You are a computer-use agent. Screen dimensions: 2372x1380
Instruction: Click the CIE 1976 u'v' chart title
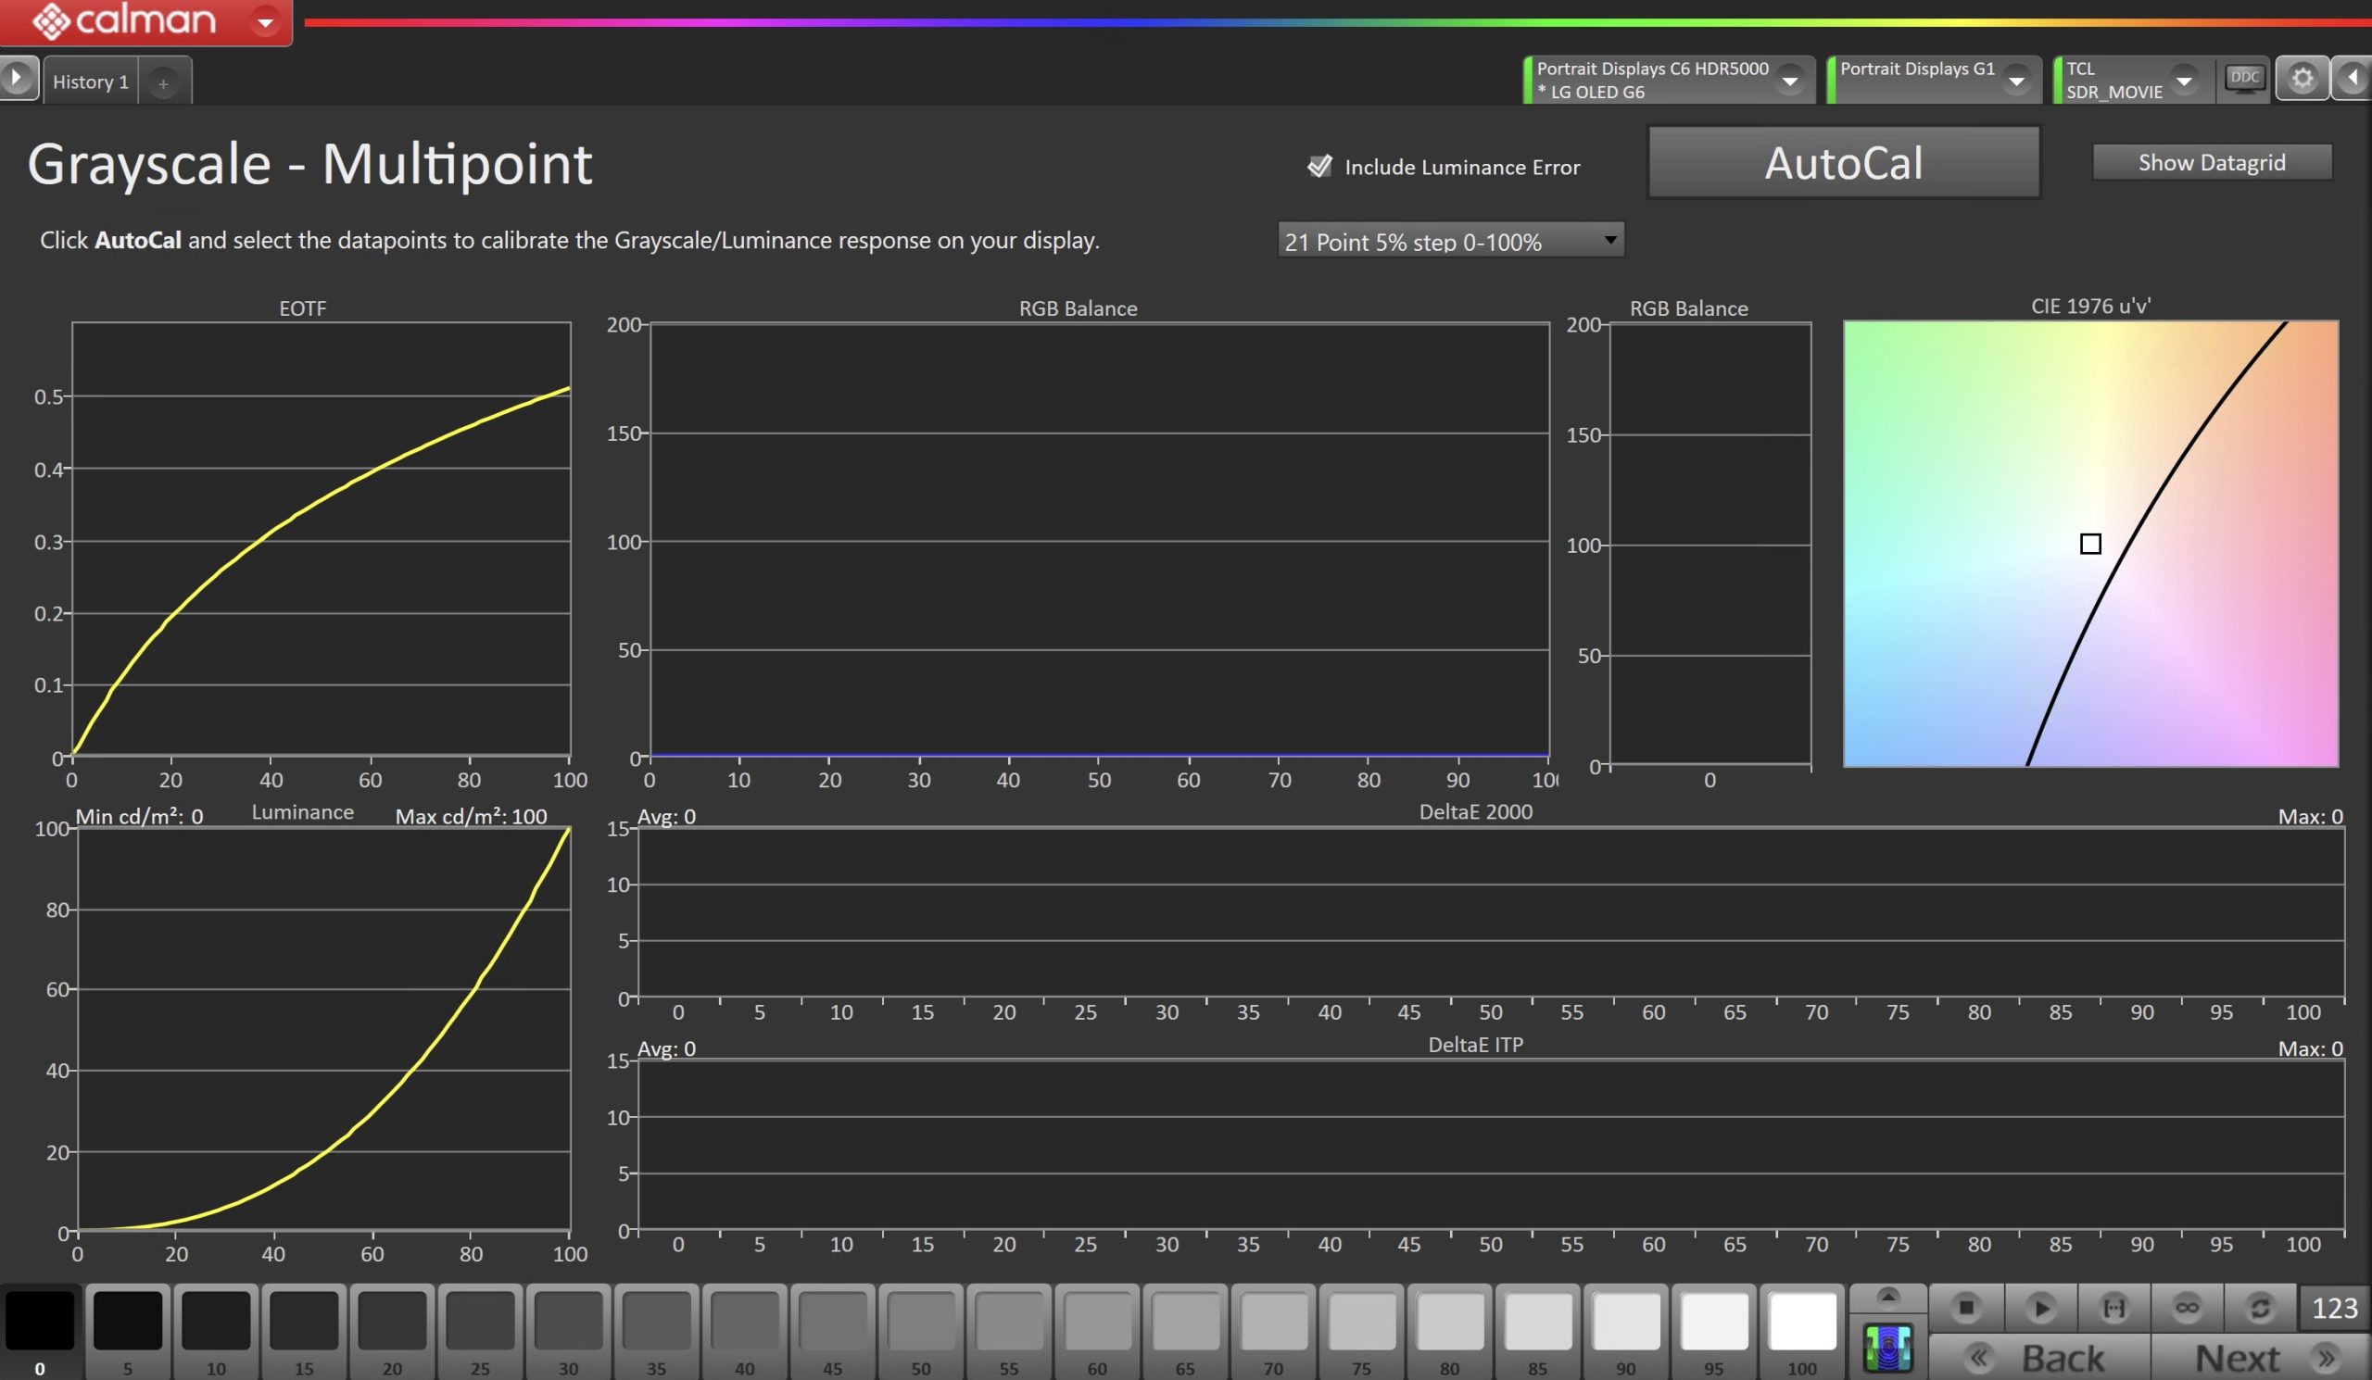point(2090,306)
